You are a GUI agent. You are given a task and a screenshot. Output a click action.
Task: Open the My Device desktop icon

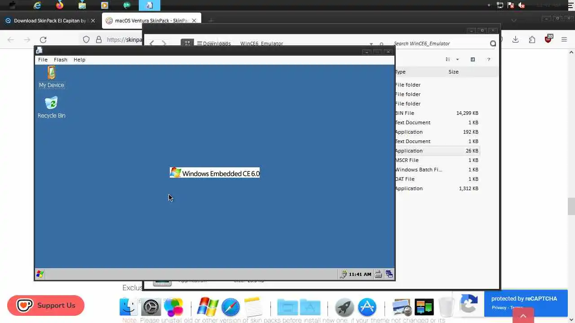(51, 77)
